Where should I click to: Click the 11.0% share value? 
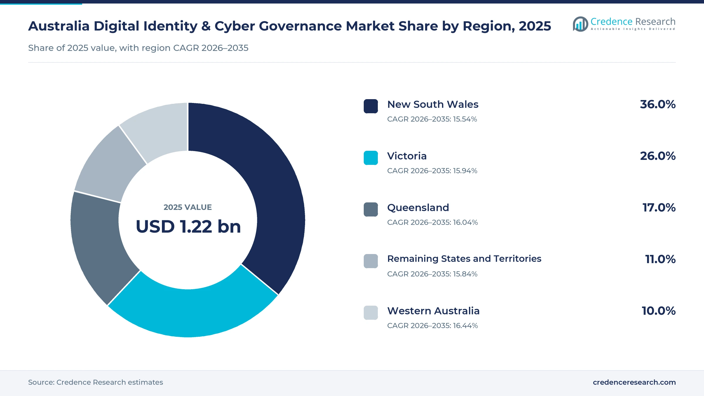660,259
